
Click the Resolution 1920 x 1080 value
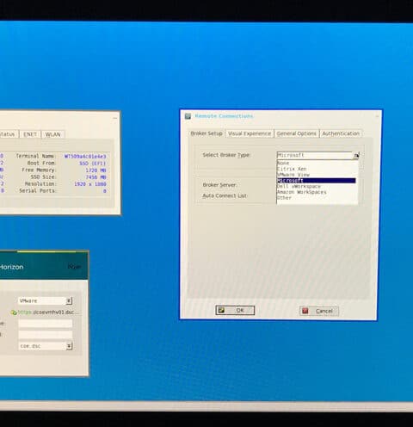pos(90,184)
